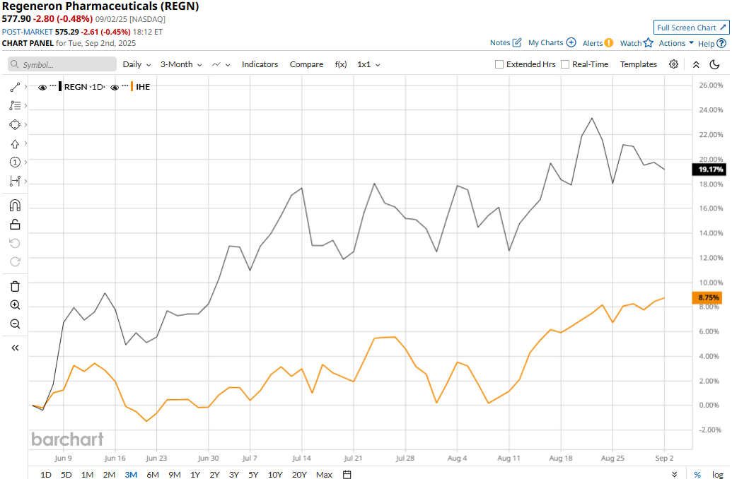The image size is (732, 479).
Task: Open the 1x1 grid layout dropdown
Action: pos(368,64)
